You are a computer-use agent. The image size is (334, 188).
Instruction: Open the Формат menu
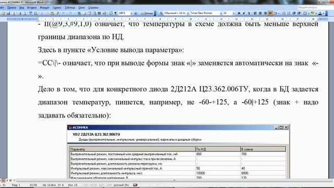point(44,7)
